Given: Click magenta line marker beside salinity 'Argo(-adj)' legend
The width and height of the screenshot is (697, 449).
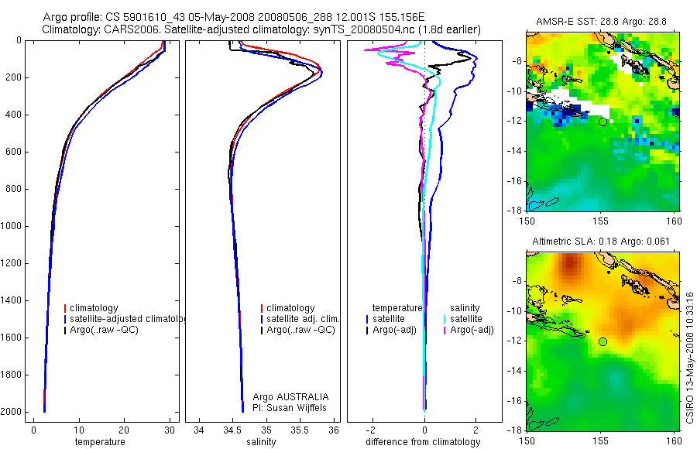Looking at the screenshot, I should 445,330.
